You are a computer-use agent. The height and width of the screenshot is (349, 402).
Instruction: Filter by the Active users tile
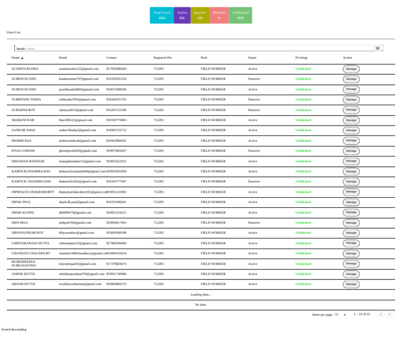[182, 15]
